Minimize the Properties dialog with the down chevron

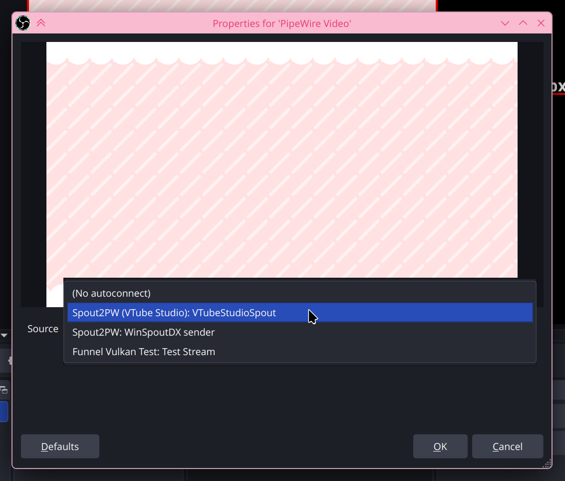tap(505, 23)
